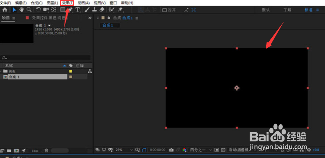Click the blue snap to features icon

coord(194,10)
